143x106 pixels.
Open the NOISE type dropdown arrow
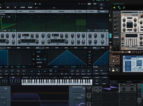85,11
